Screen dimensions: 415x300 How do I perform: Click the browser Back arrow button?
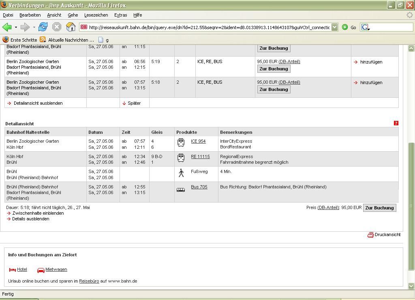(x=7, y=27)
